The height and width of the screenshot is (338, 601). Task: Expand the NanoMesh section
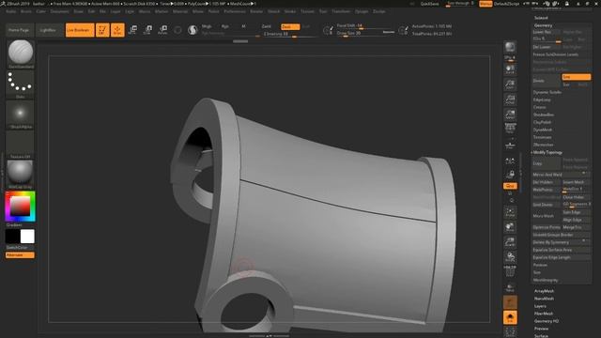click(x=544, y=299)
